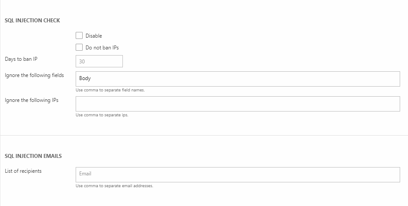Click the SQL INJECTION CHECK section heading
408x206 pixels.
click(x=32, y=21)
